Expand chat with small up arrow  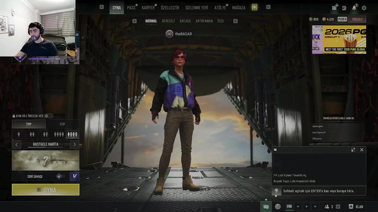click(266, 200)
